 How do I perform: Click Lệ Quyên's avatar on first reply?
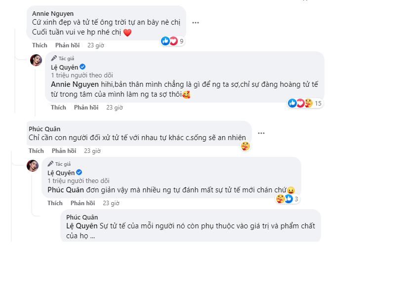[x=36, y=60]
